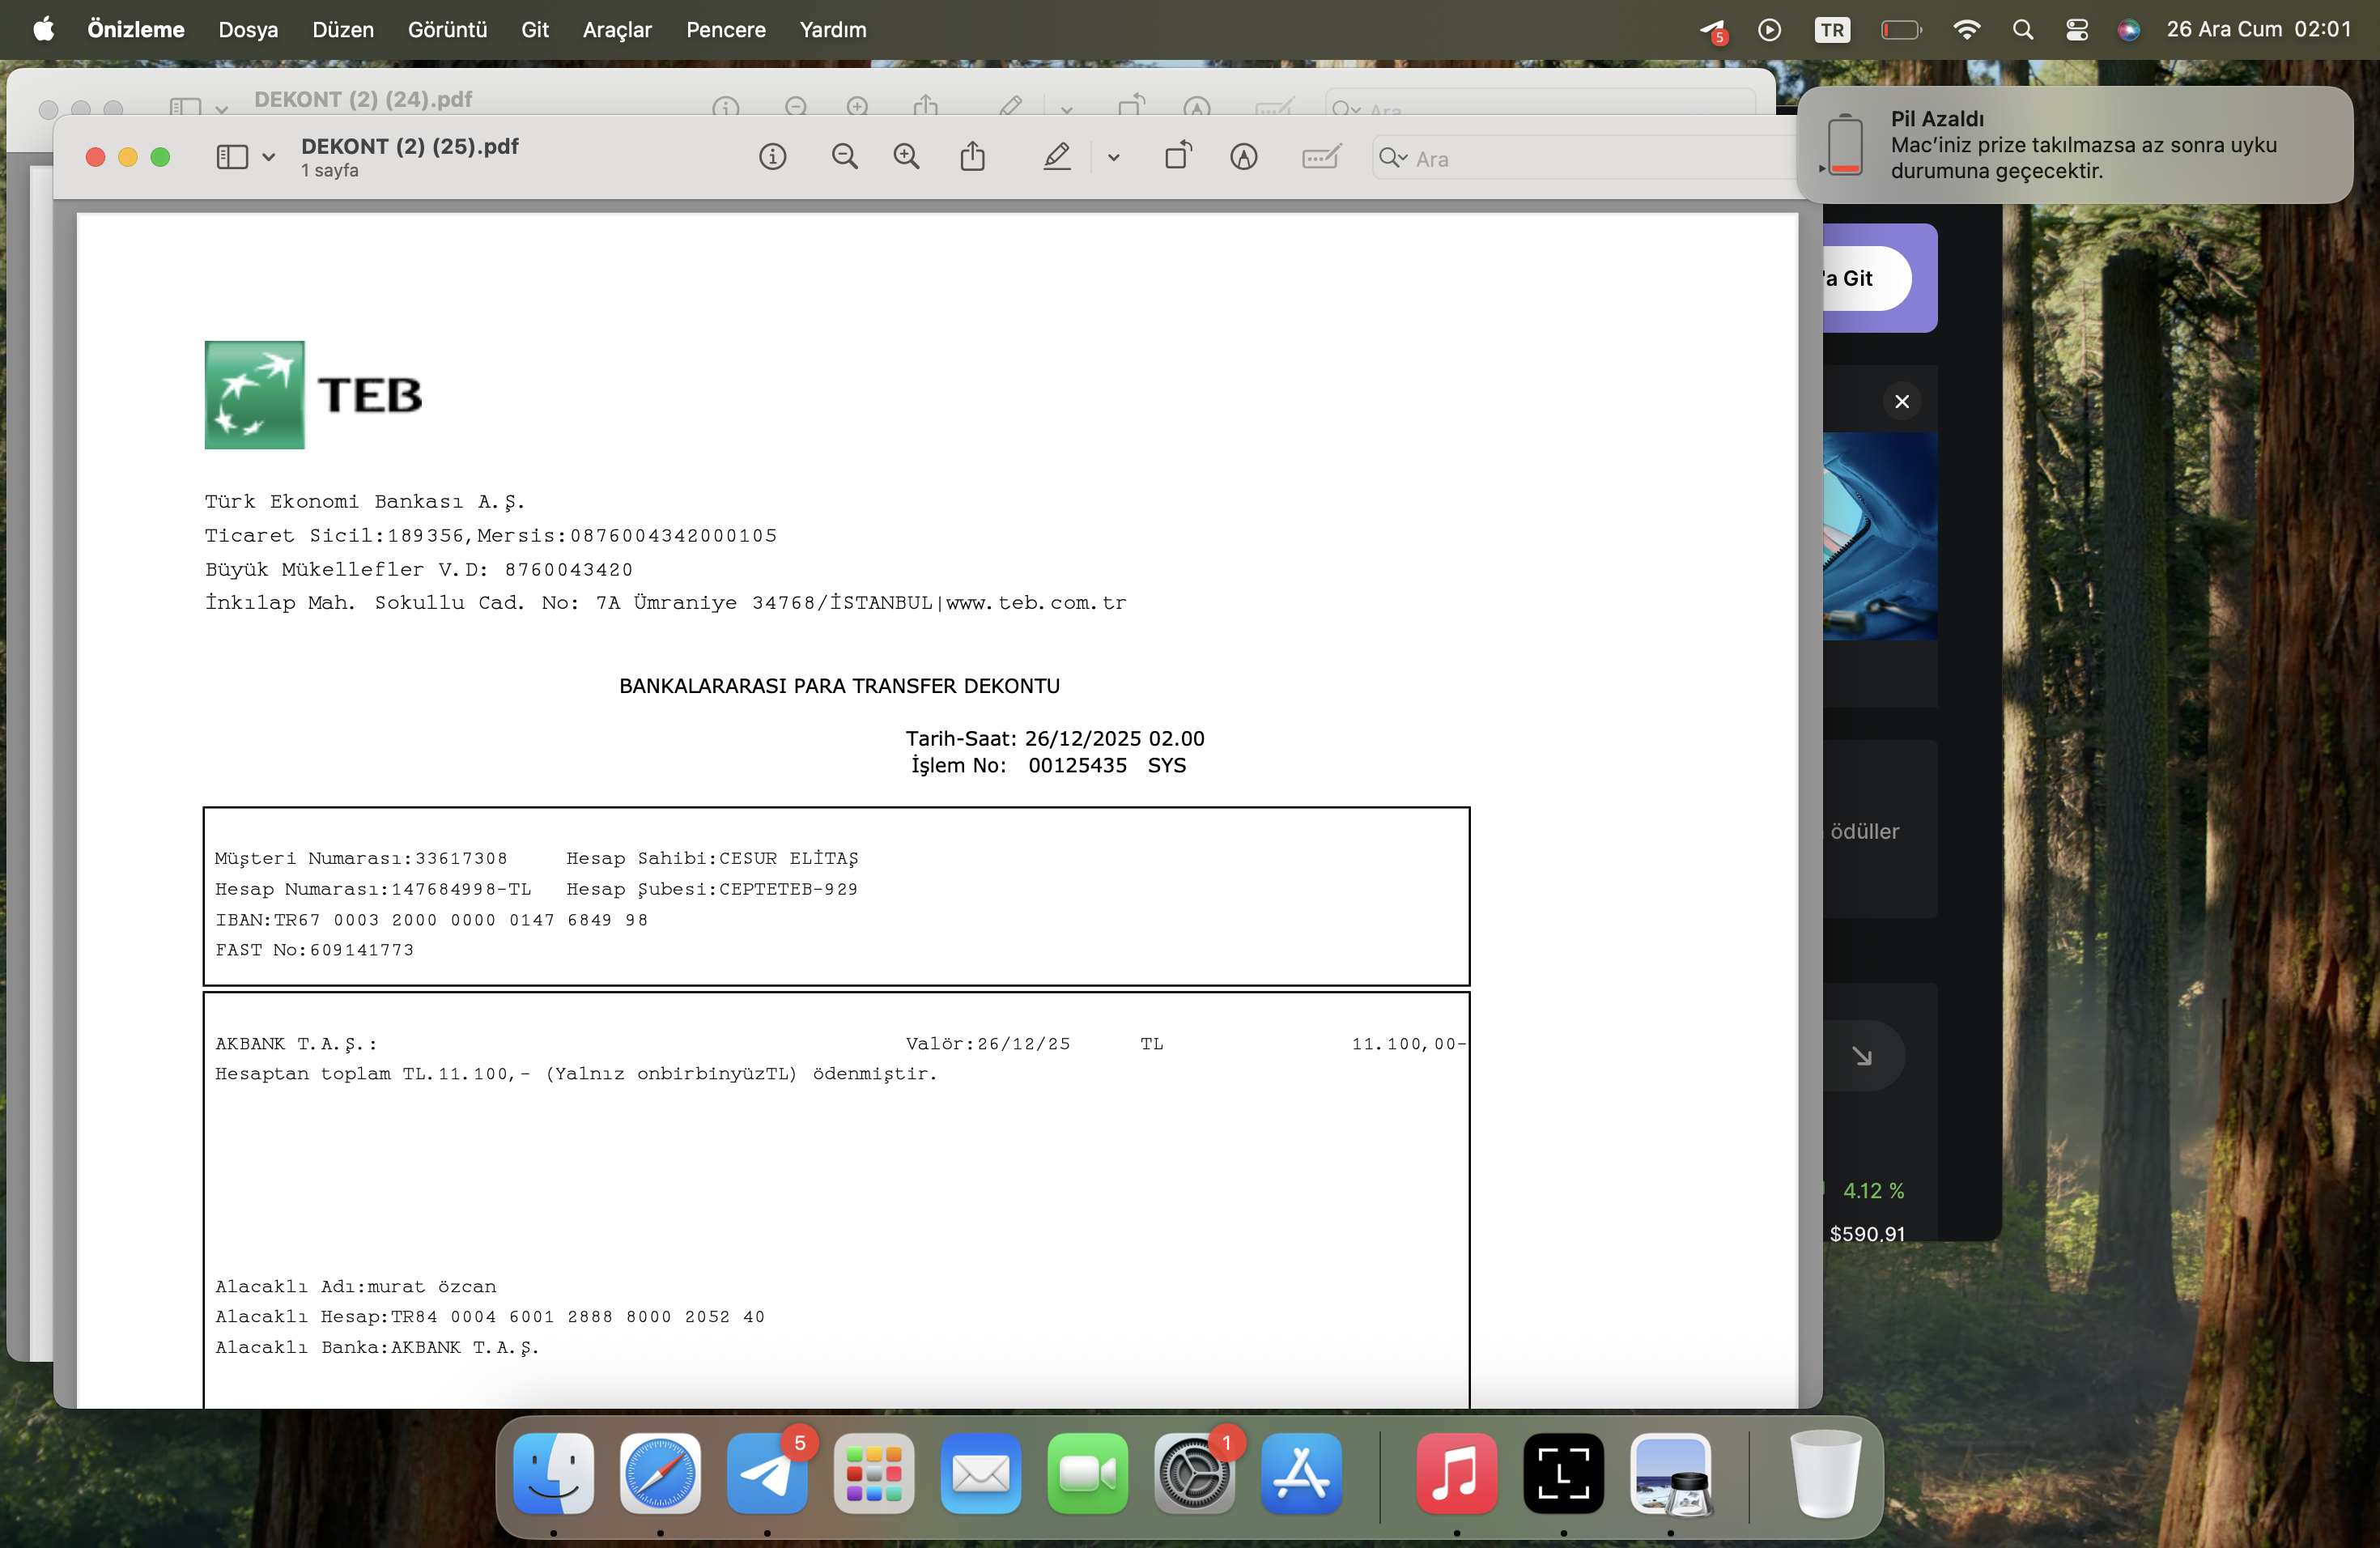Click the date and time 26 Ara Cum 02:01
This screenshot has height=1548, width=2380.
coord(2258,30)
